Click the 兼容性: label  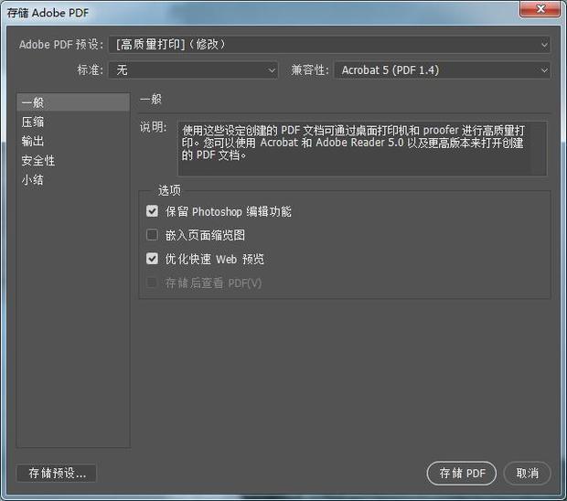pos(310,69)
